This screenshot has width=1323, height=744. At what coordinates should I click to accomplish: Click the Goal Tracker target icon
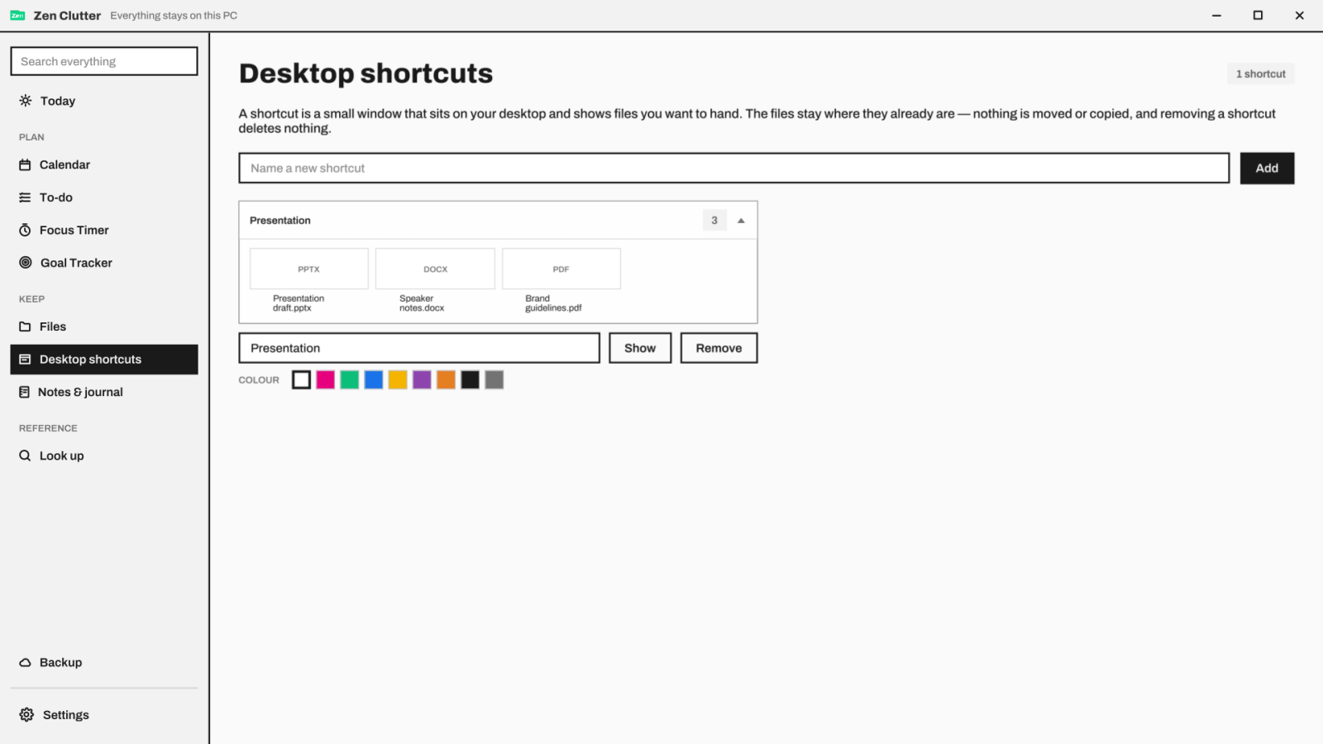coord(26,263)
